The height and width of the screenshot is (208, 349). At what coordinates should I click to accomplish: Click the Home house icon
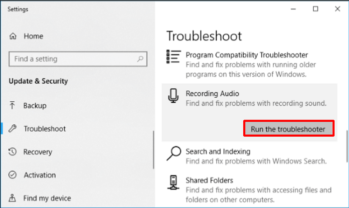tap(13, 36)
